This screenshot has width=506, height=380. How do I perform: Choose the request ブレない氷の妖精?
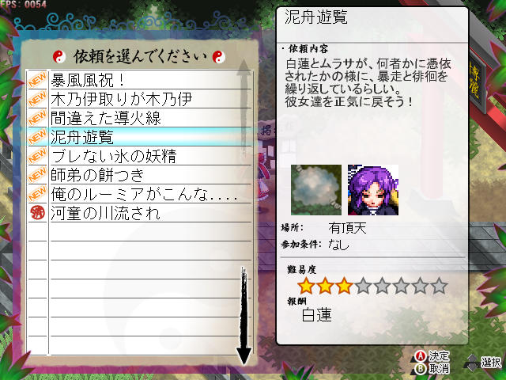point(150,156)
